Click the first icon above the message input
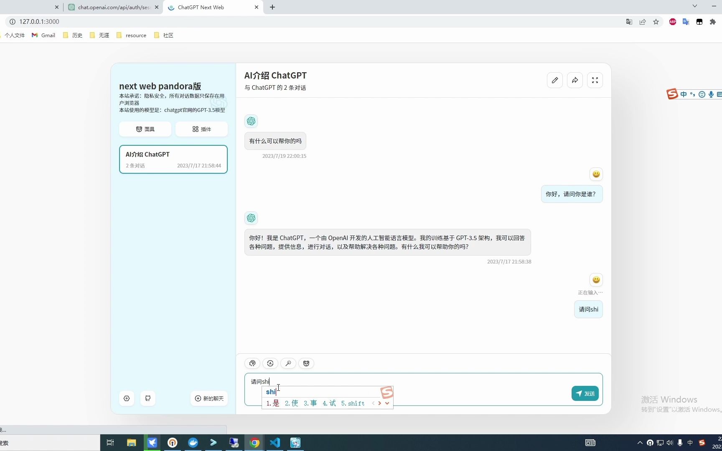 (252, 363)
